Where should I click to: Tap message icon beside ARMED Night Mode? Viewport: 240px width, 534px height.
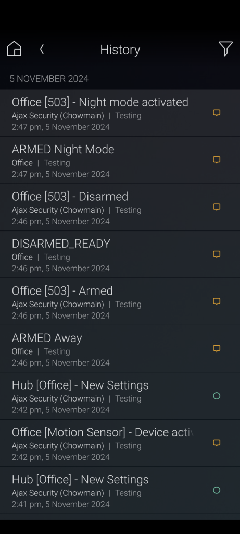[x=217, y=160]
